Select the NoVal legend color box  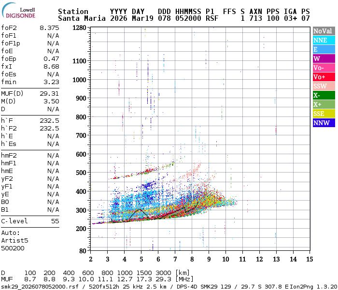[324, 31]
